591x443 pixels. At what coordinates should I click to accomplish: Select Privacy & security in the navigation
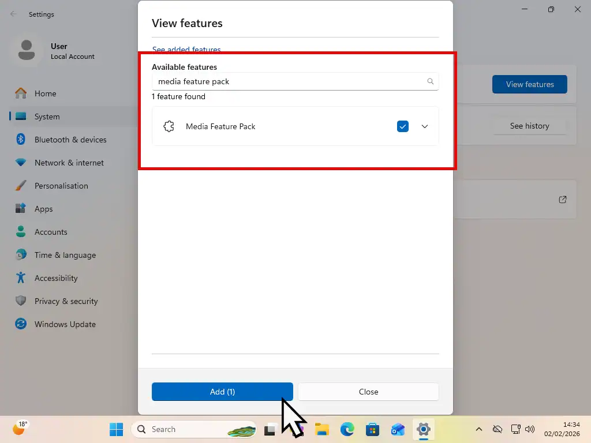65,301
